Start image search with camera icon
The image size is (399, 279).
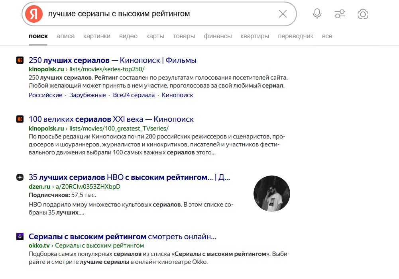(363, 13)
